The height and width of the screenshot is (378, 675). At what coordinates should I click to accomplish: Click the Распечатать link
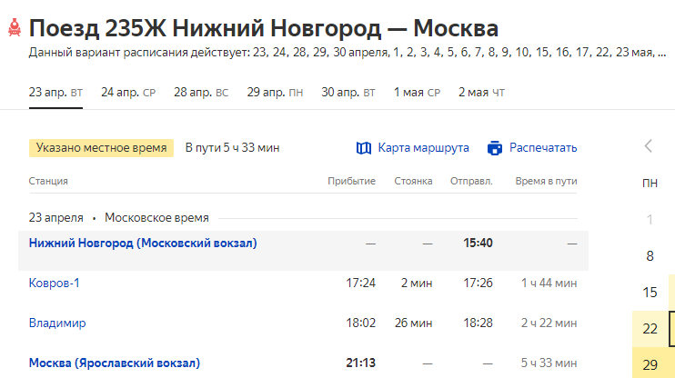(543, 148)
